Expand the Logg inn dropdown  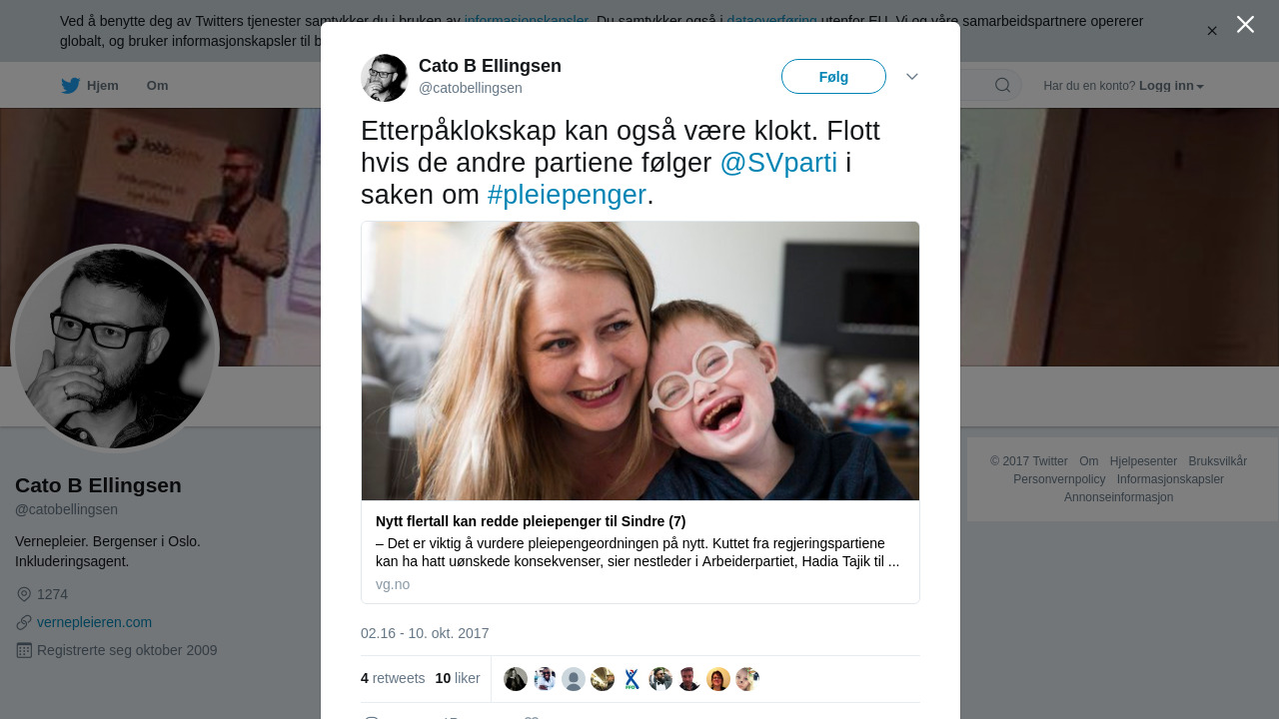(1171, 86)
